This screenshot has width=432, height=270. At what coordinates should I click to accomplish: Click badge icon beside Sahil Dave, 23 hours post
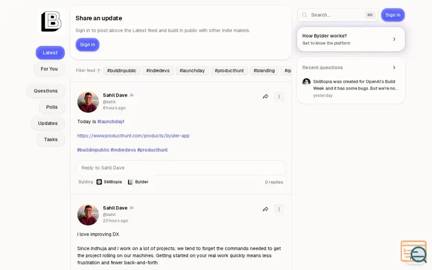131,208
